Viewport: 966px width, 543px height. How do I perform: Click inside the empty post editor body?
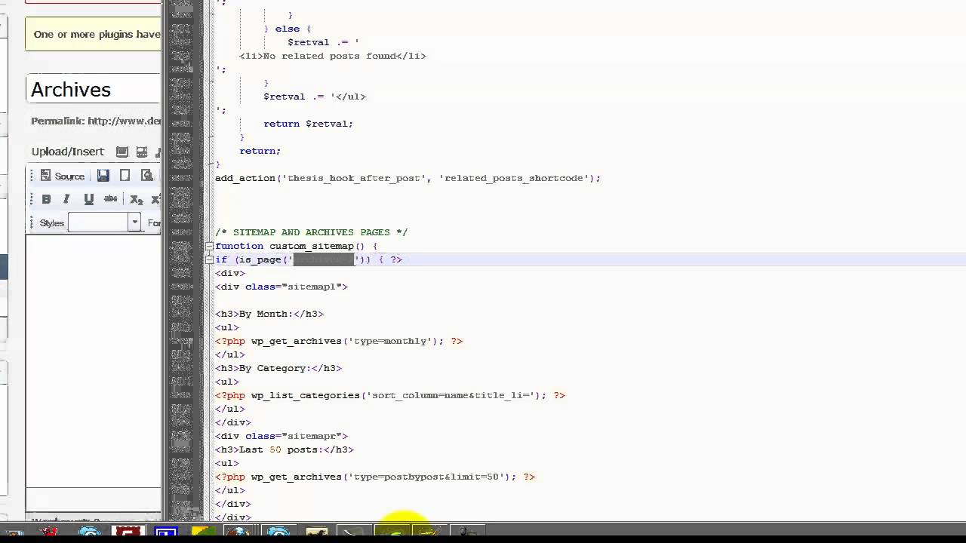click(x=94, y=362)
